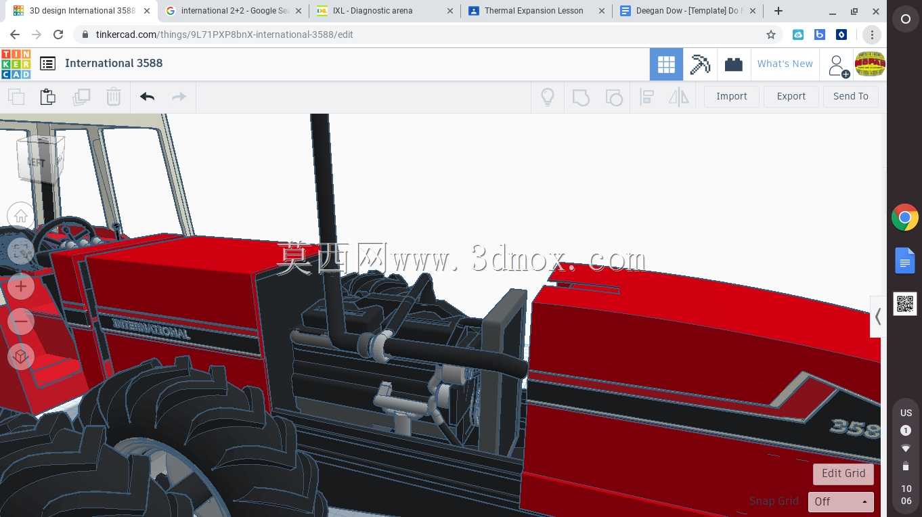Screen dimensions: 922x517
Task: Open the QR code app on shelf
Action: 905,304
